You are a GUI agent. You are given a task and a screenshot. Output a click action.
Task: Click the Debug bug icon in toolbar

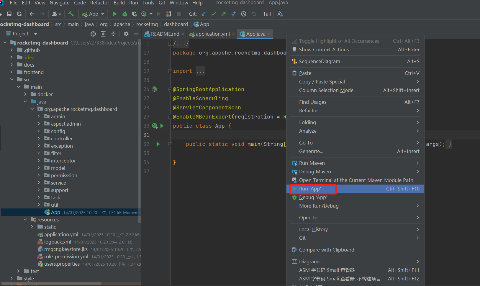pos(125,14)
